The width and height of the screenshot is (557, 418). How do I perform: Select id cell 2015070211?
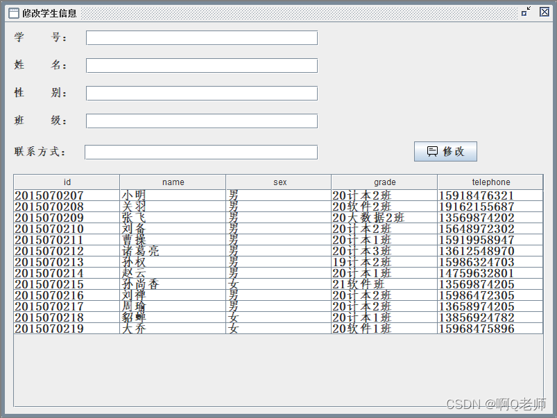coord(67,240)
